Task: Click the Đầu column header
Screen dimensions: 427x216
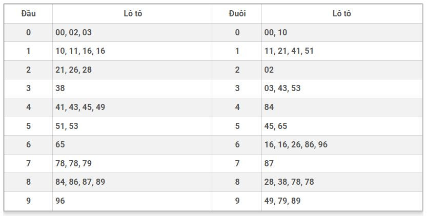Action: coord(28,14)
